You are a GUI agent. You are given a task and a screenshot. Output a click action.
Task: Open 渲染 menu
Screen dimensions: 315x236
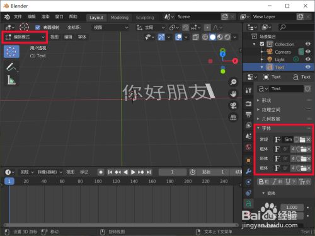coord(45,17)
